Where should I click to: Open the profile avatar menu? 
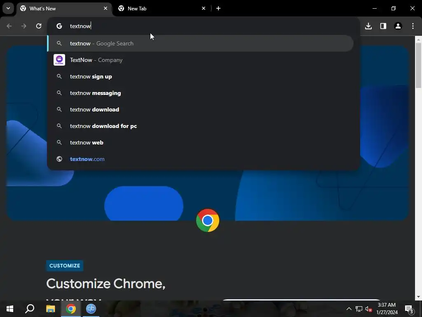click(398, 26)
